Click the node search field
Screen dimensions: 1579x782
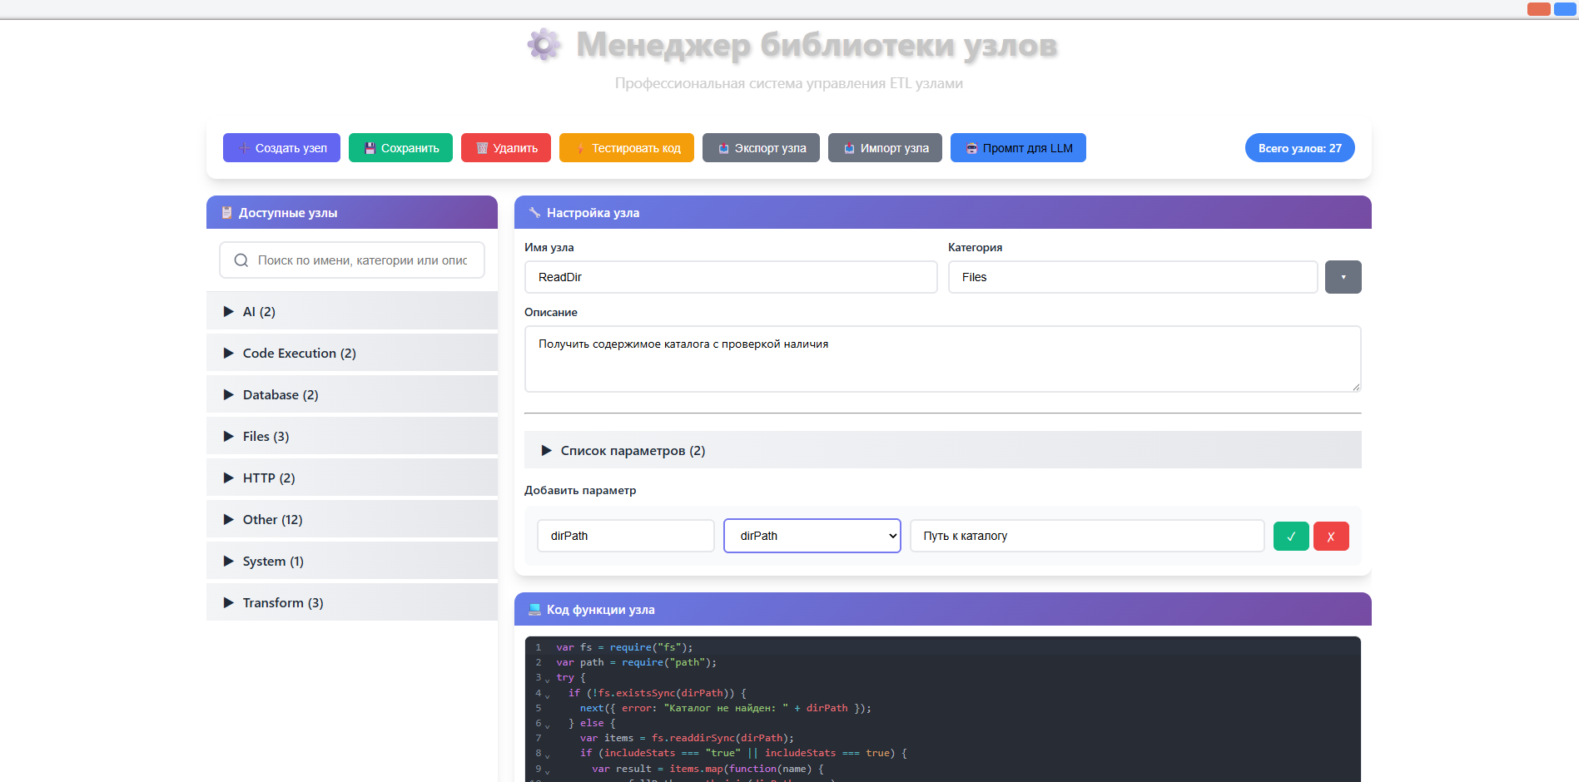click(x=352, y=260)
